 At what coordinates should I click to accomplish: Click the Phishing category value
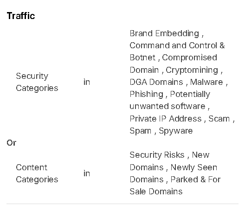click(x=147, y=94)
